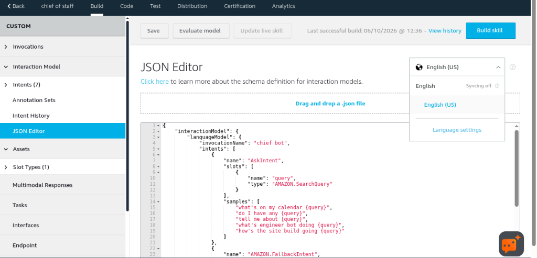This screenshot has height=258, width=537.
Task: Open the View history link
Action: (x=445, y=31)
